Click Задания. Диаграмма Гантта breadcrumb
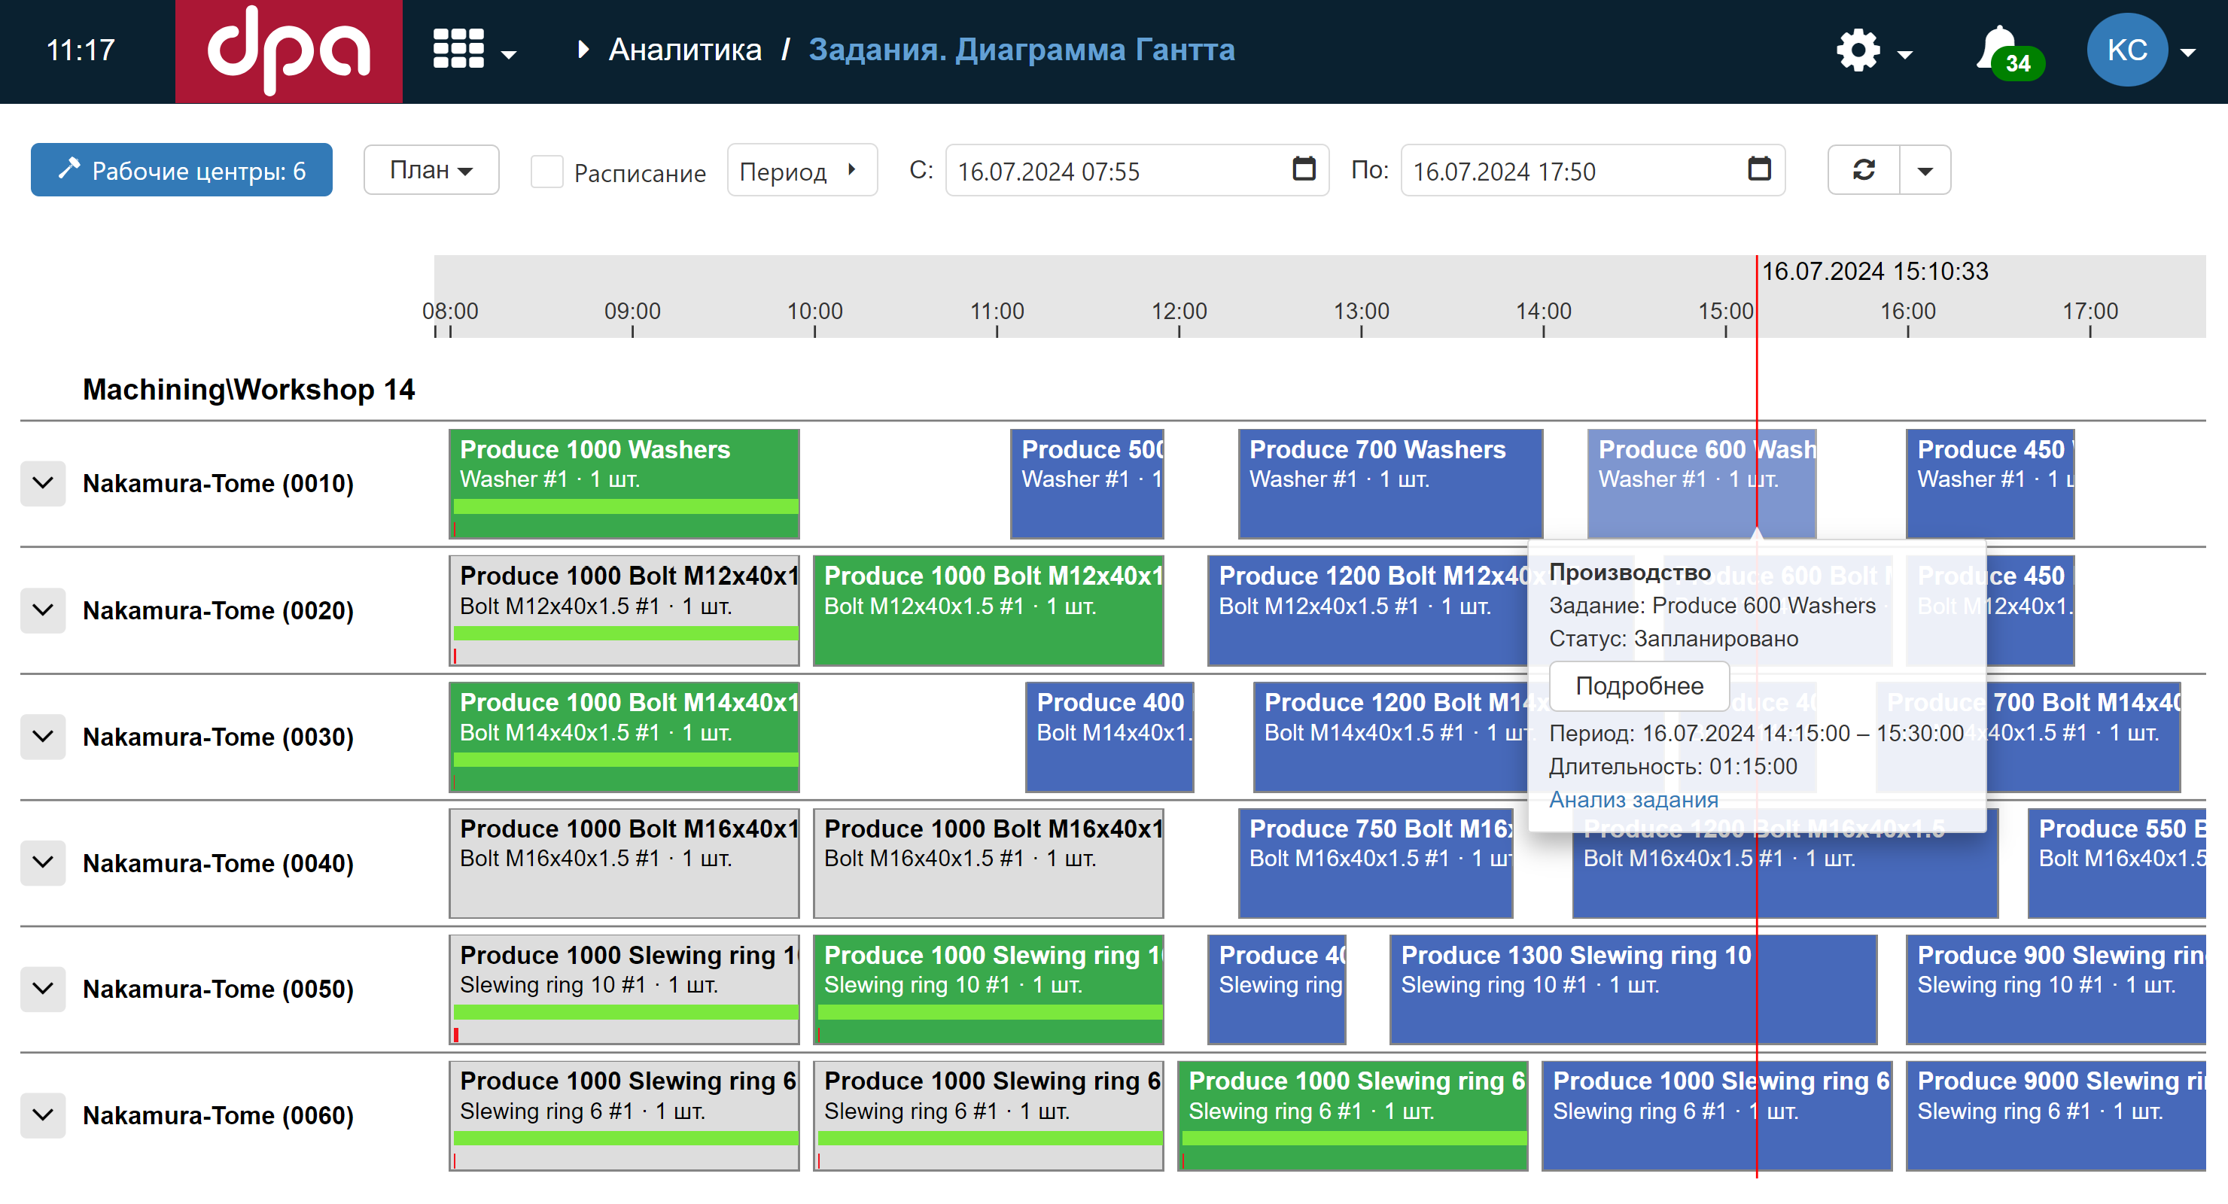 pos(1021,50)
